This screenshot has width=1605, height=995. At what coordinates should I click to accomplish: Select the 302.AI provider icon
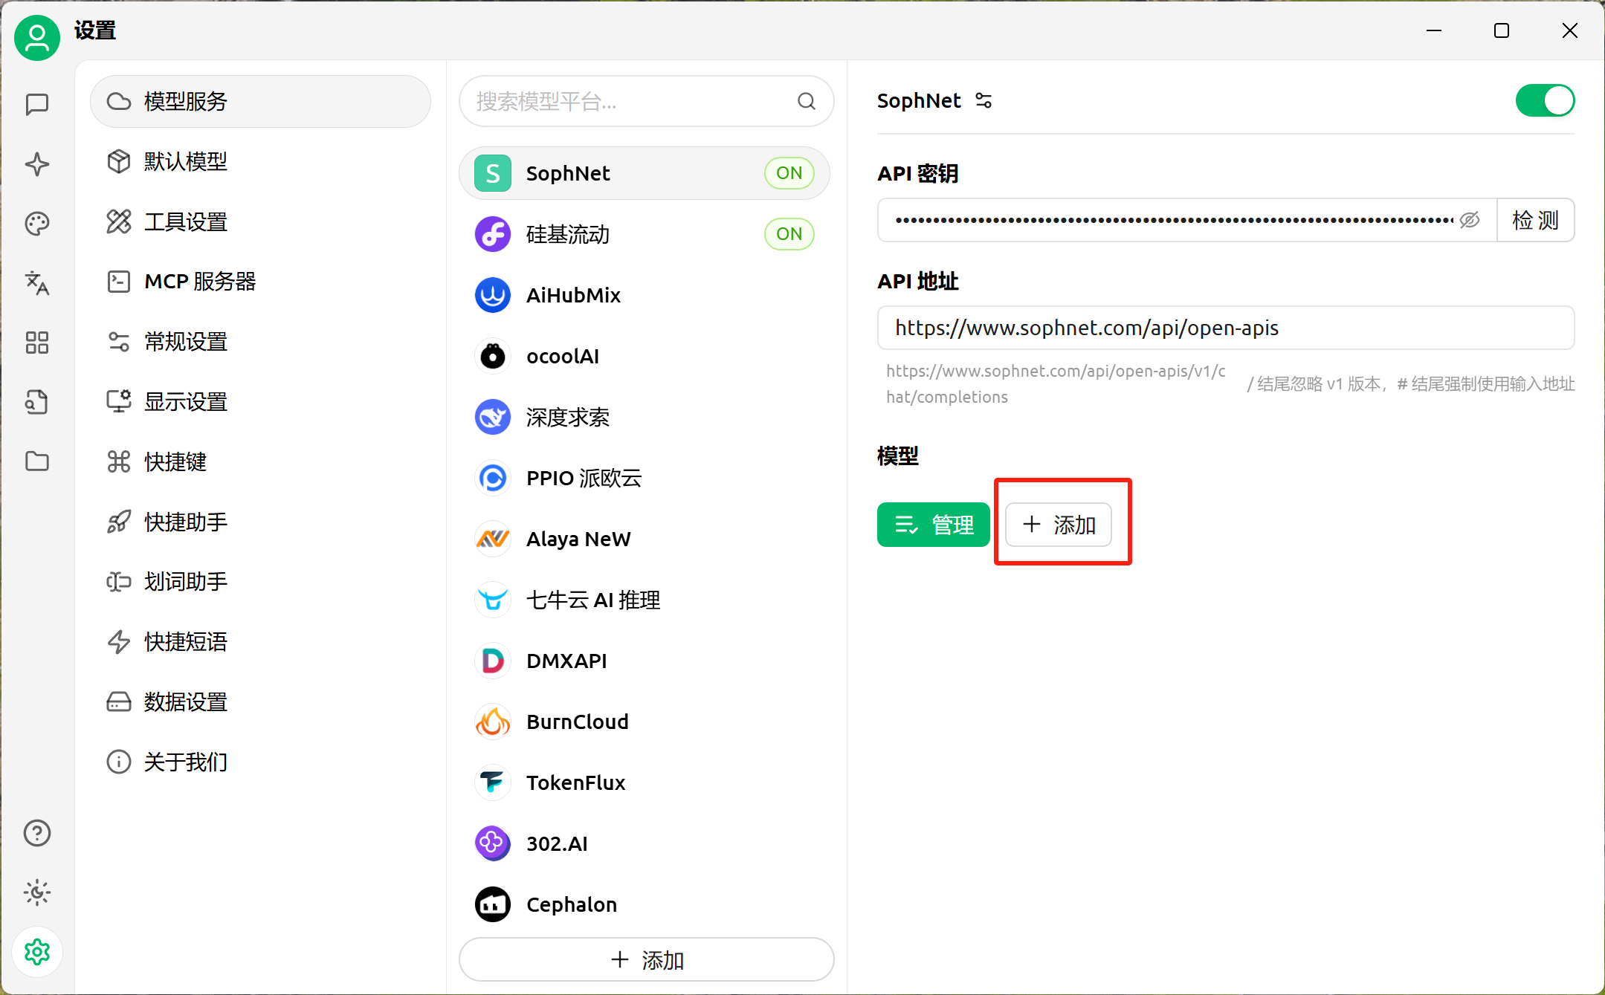(x=492, y=843)
